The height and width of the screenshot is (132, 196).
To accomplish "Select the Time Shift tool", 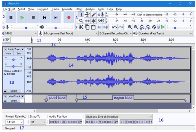I will pyautogui.click(x=87, y=21).
